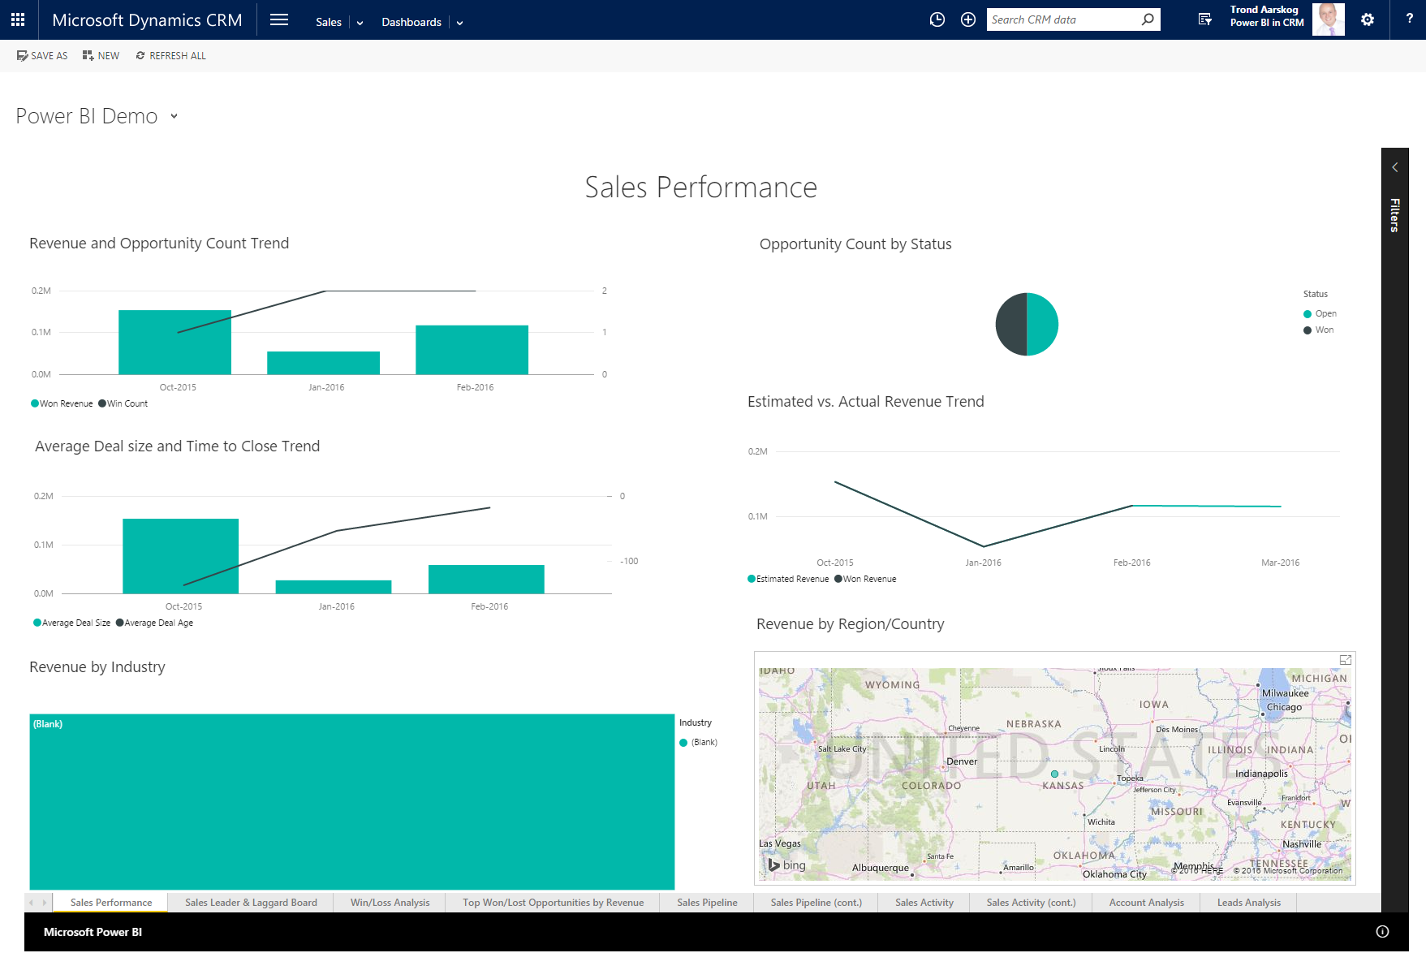Open the Sales Pipeline tab
Viewport: 1426px width, 953px height.
pos(707,903)
